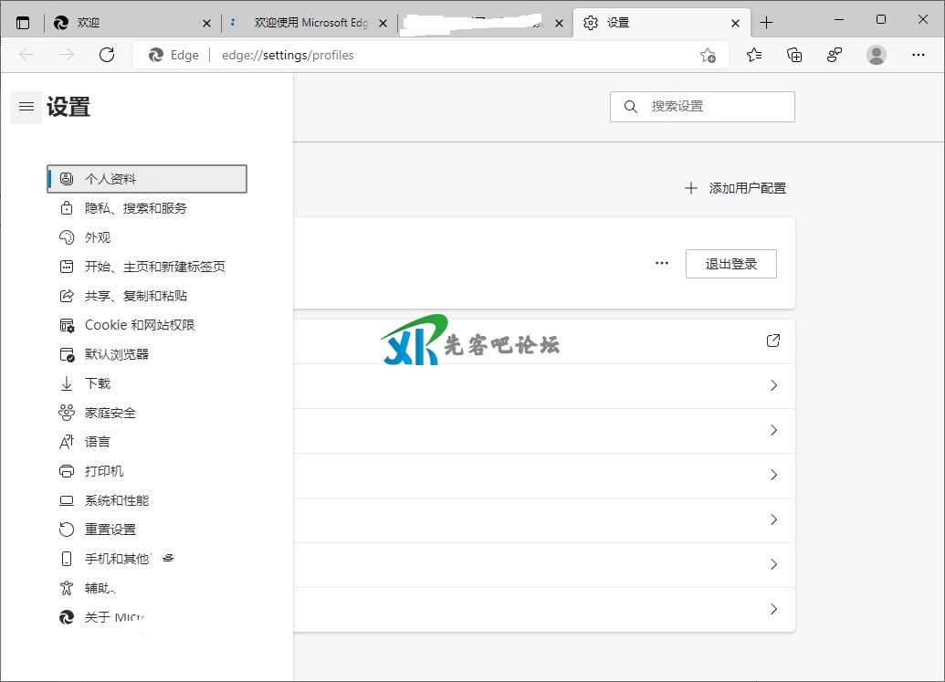
Task: Open the browser menu three dots
Action: pos(919,55)
